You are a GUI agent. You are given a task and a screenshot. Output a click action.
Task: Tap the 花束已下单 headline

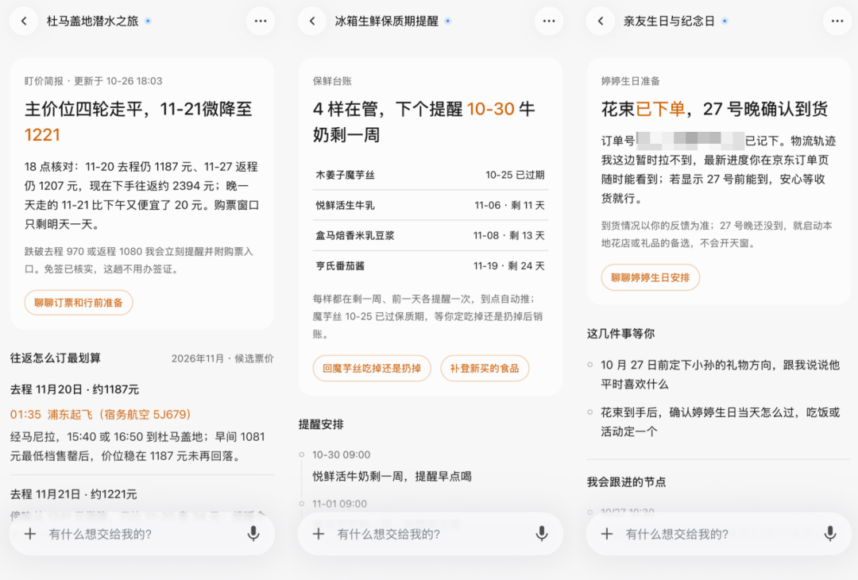714,109
